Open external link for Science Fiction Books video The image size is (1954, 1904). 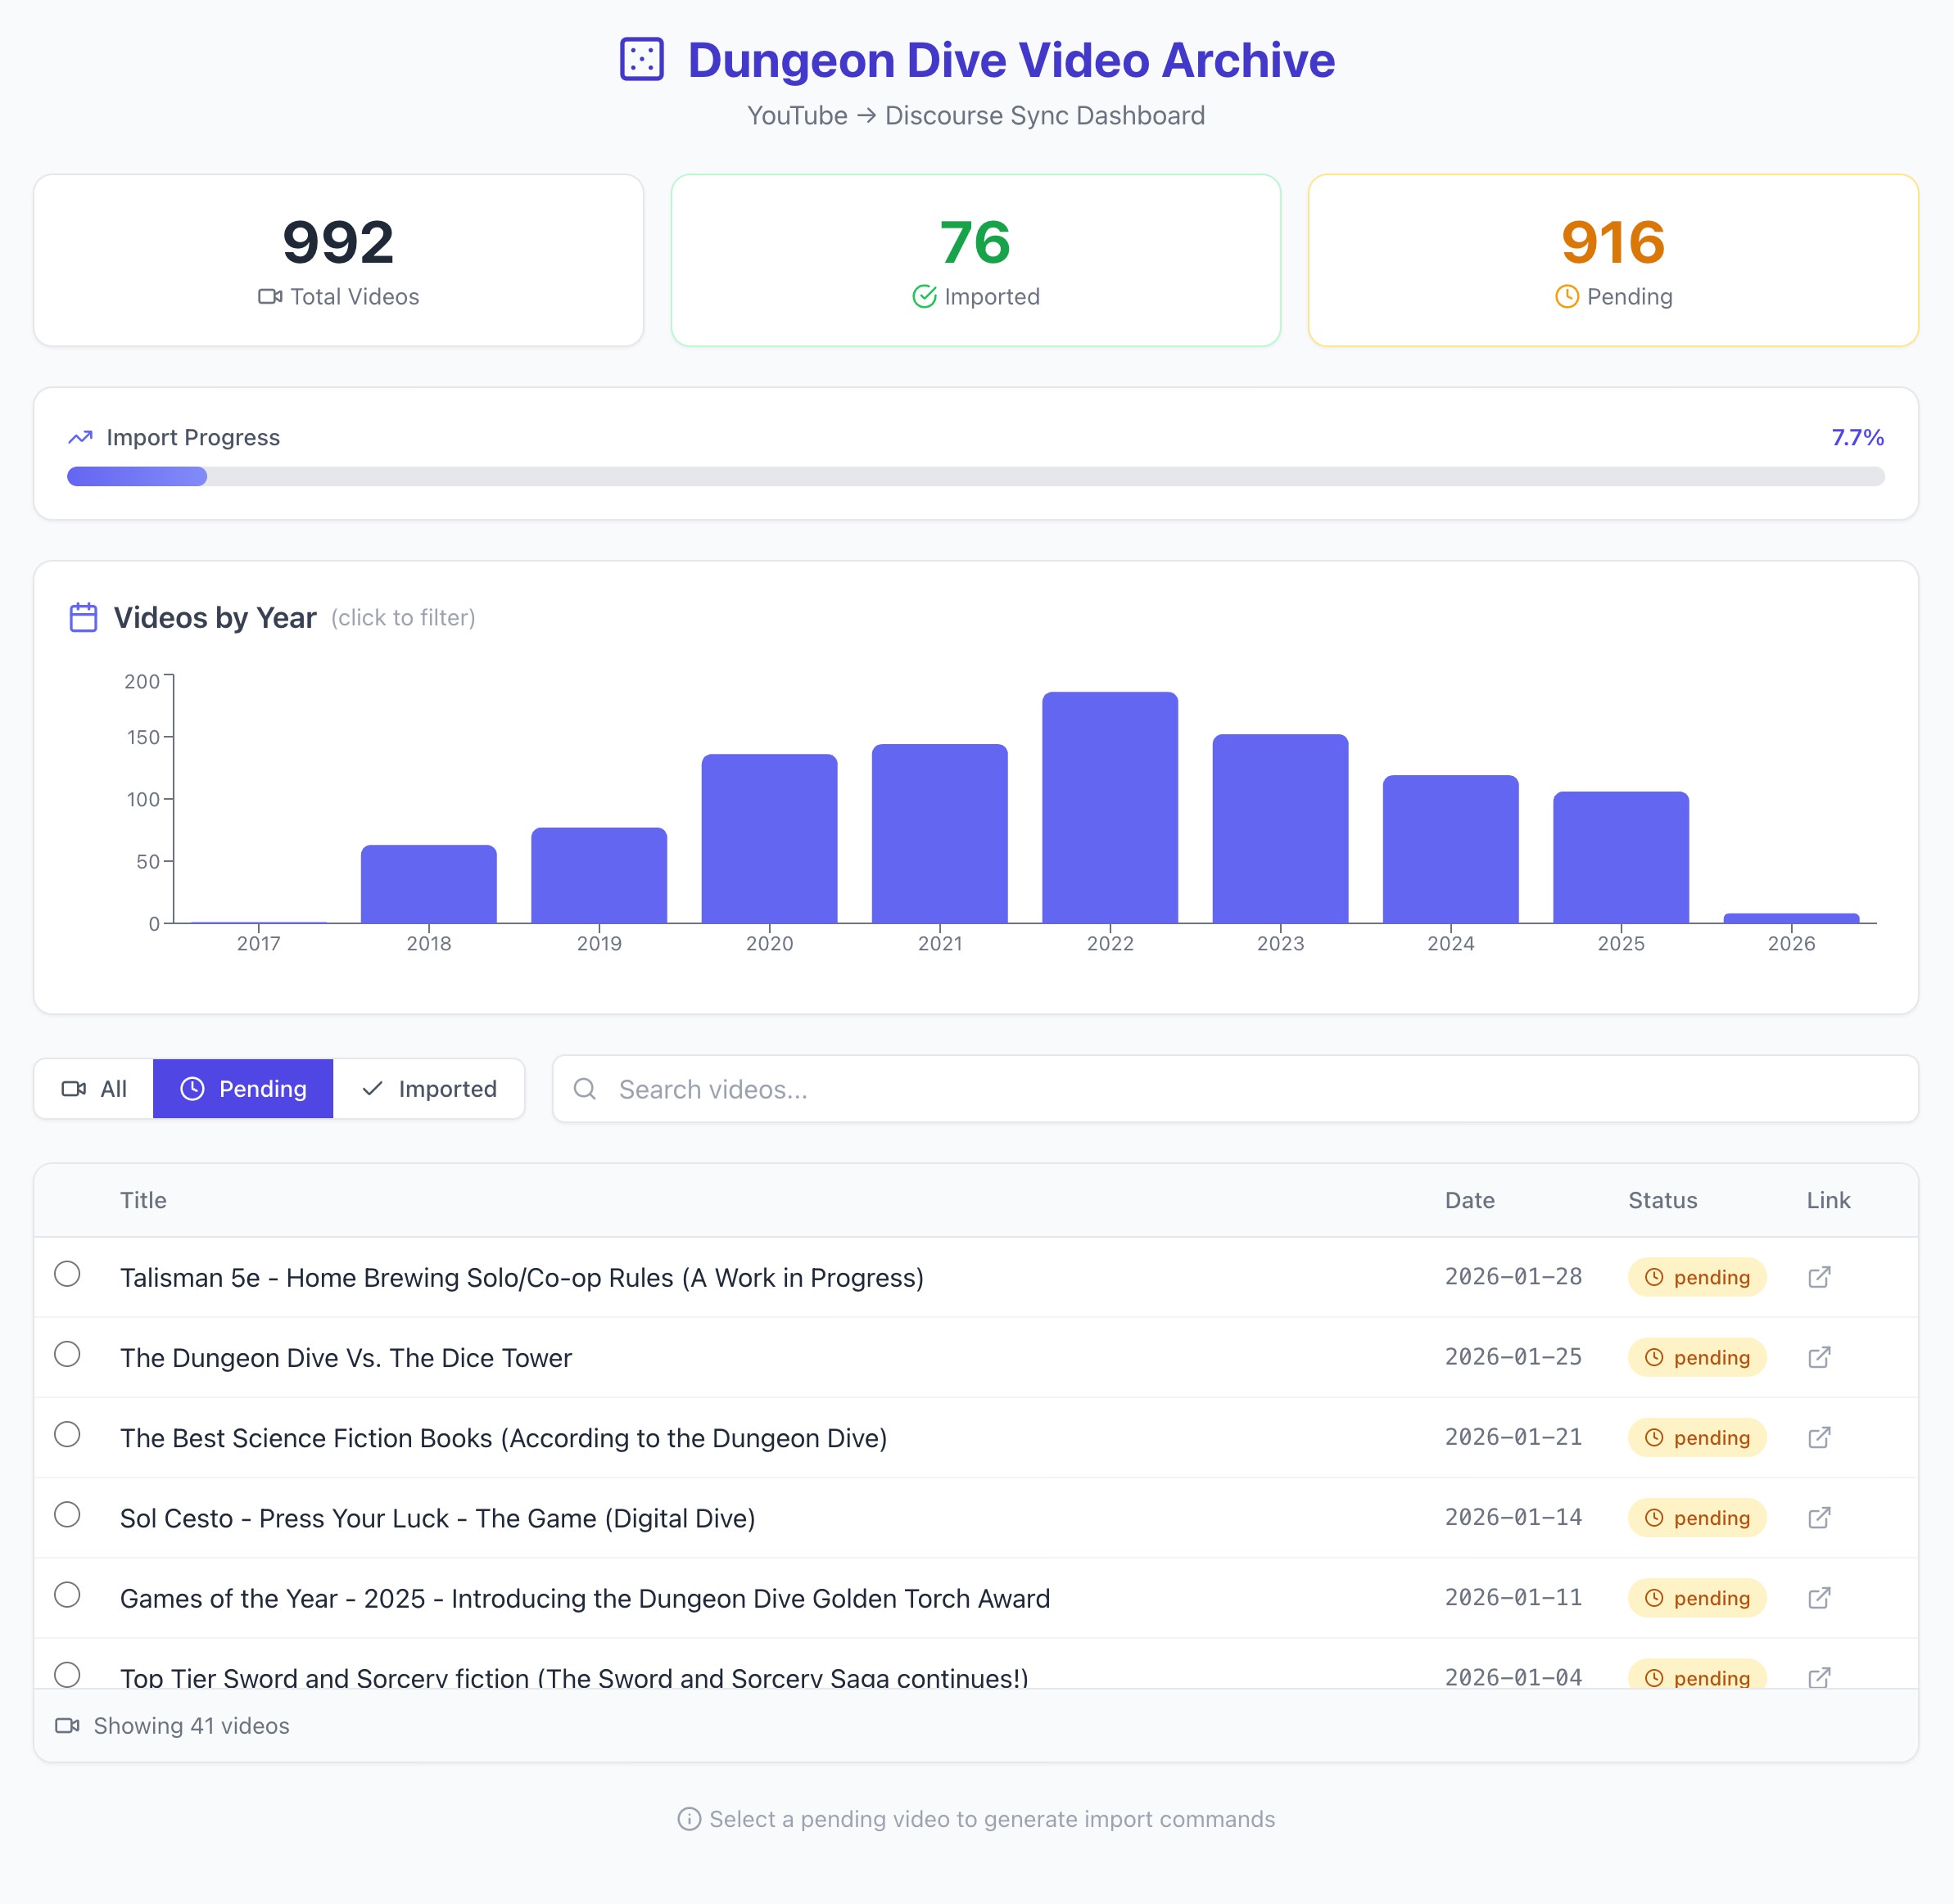point(1819,1437)
